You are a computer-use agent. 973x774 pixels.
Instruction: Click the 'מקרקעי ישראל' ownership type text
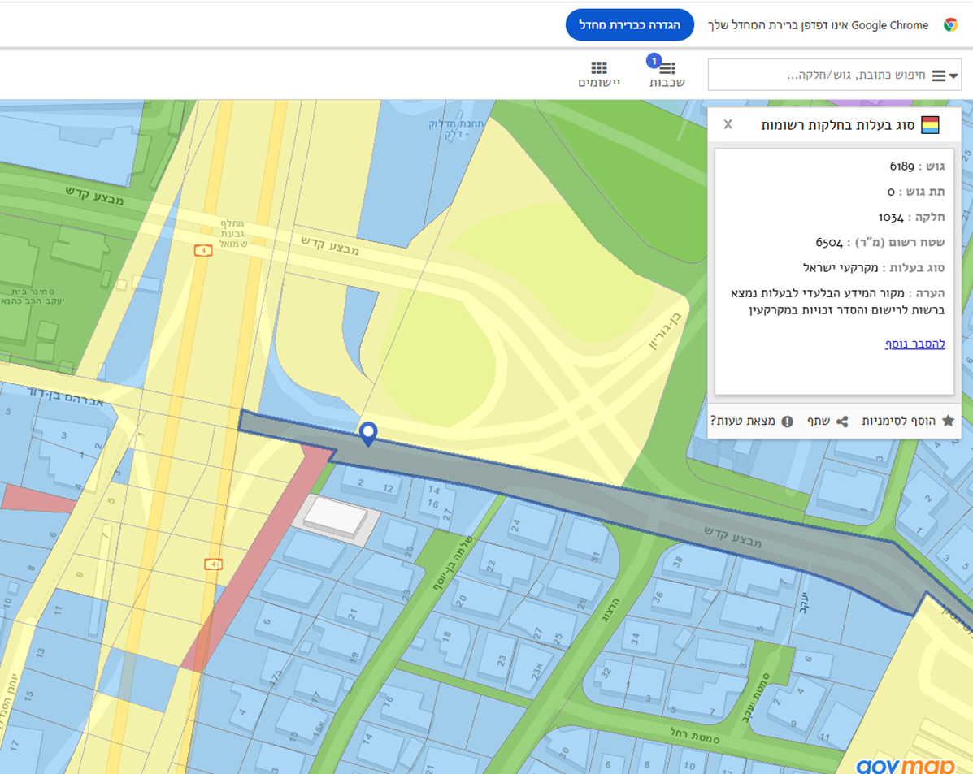coord(841,268)
